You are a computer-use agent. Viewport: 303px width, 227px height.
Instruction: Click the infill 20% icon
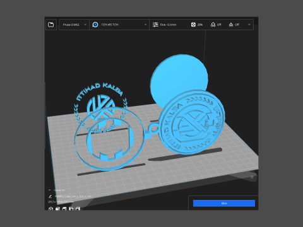tap(193, 25)
